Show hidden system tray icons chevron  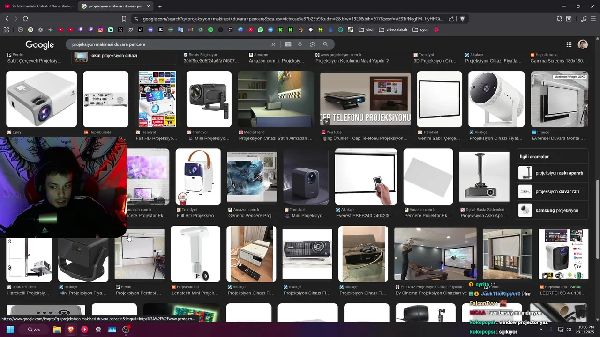point(541,329)
